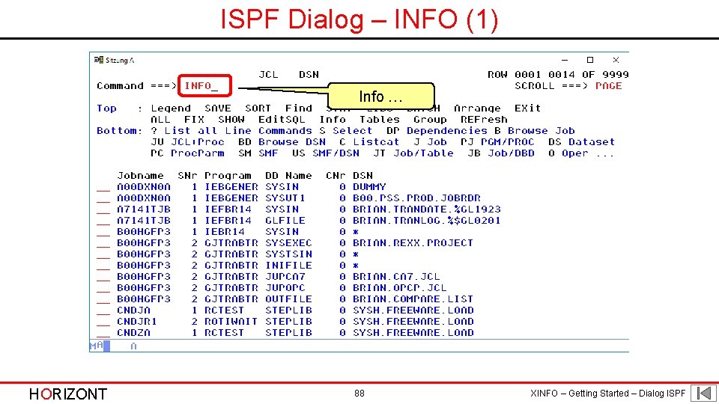This screenshot has width=719, height=404.
Task: Click the Info command in top menu
Action: pyautogui.click(x=333, y=120)
